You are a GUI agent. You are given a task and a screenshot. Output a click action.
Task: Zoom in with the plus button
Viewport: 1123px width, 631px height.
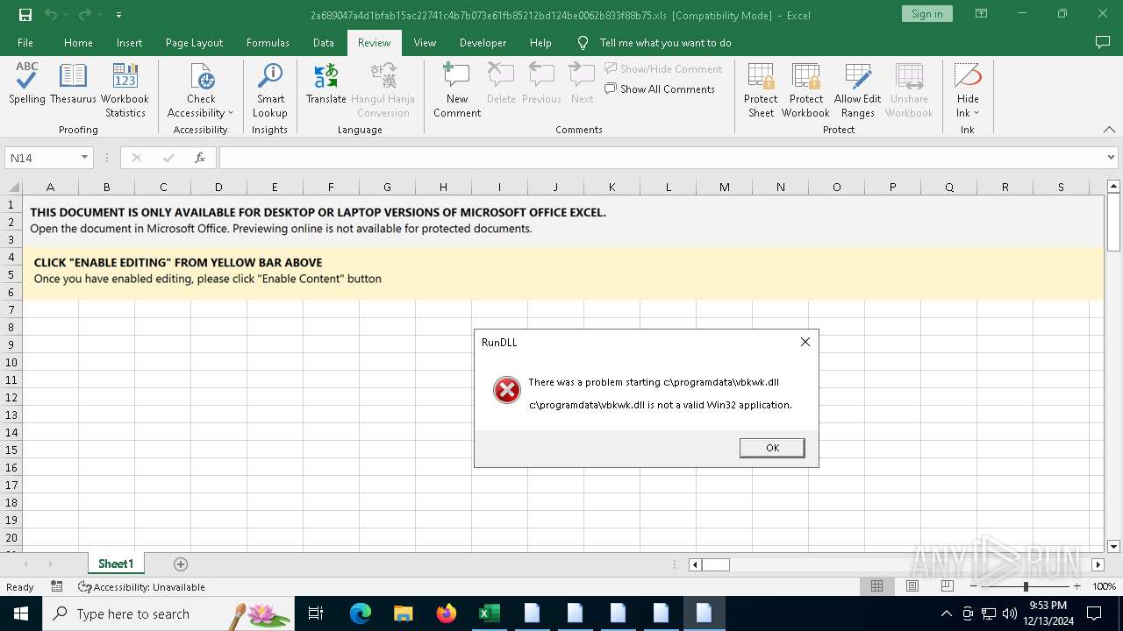1077,586
